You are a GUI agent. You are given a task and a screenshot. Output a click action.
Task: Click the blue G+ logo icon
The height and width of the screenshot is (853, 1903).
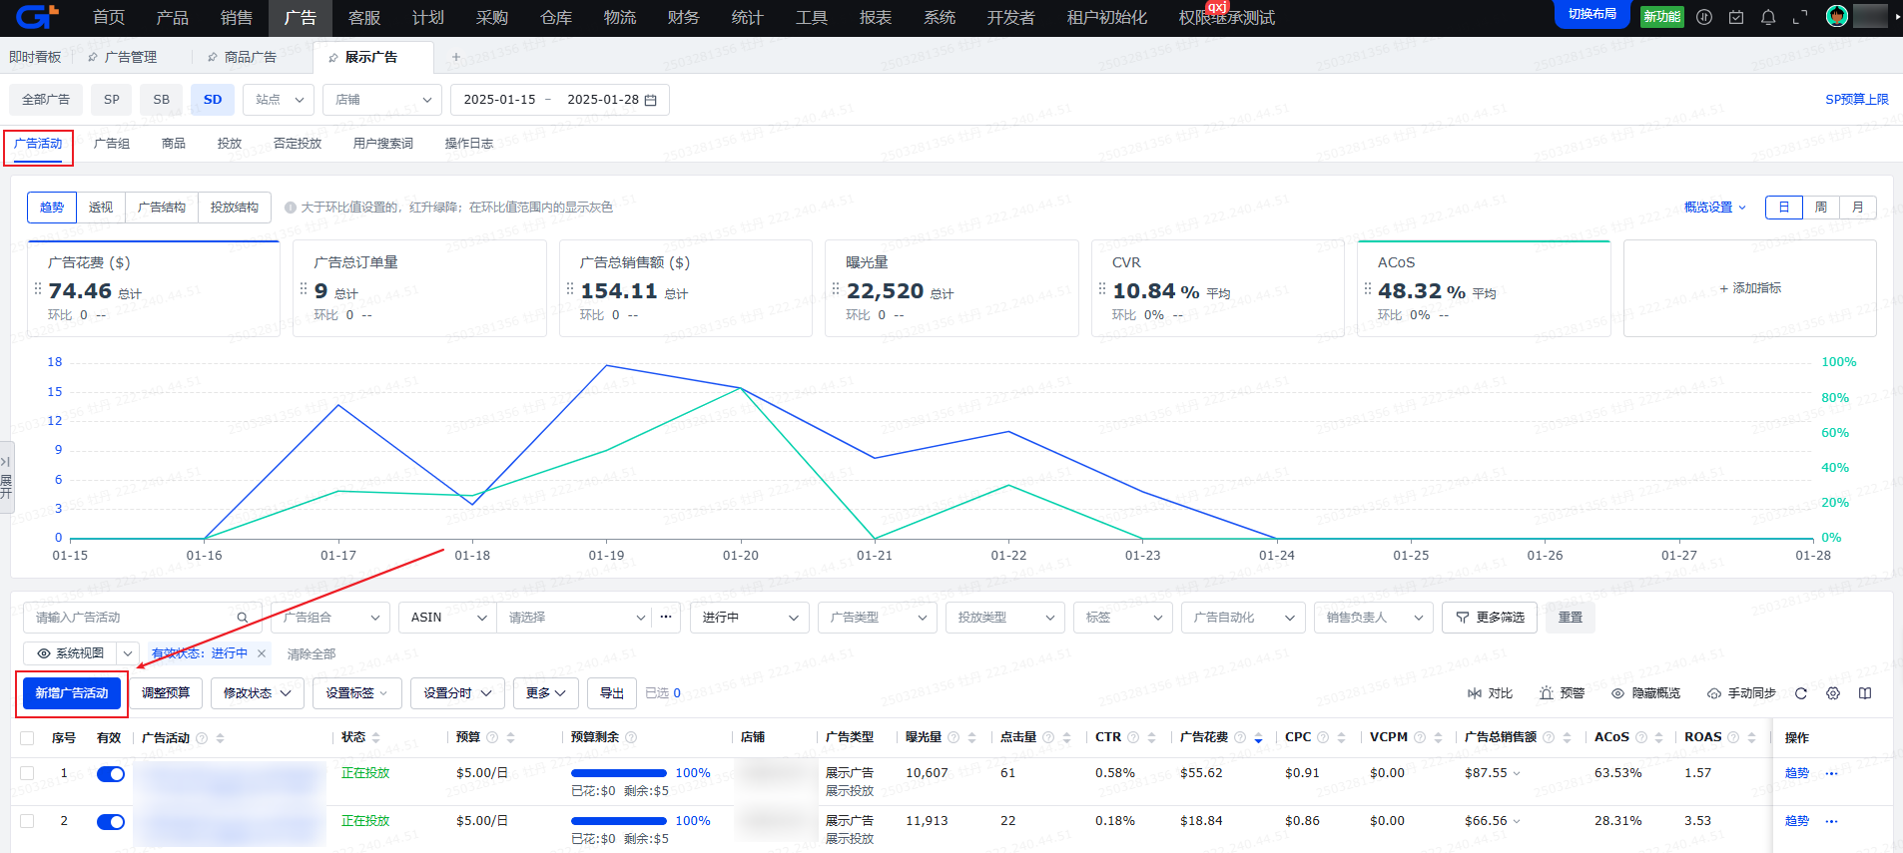38,17
